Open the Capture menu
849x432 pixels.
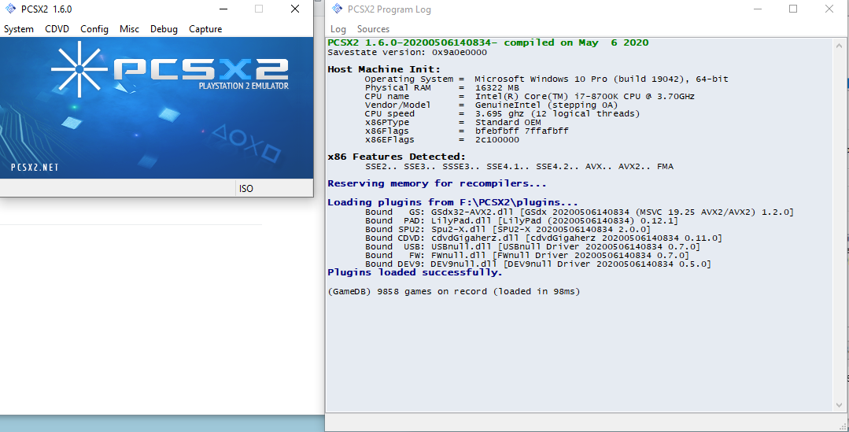(x=205, y=29)
